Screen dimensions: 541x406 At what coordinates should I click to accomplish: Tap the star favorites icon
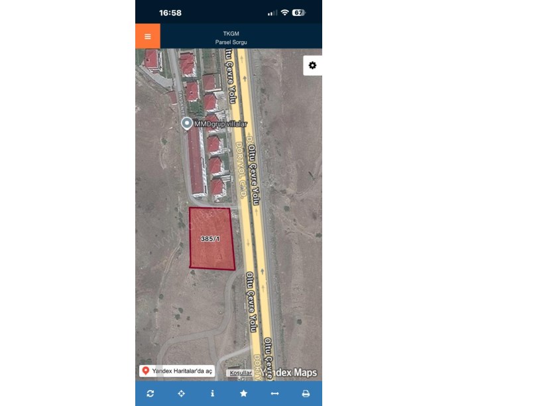pos(243,393)
